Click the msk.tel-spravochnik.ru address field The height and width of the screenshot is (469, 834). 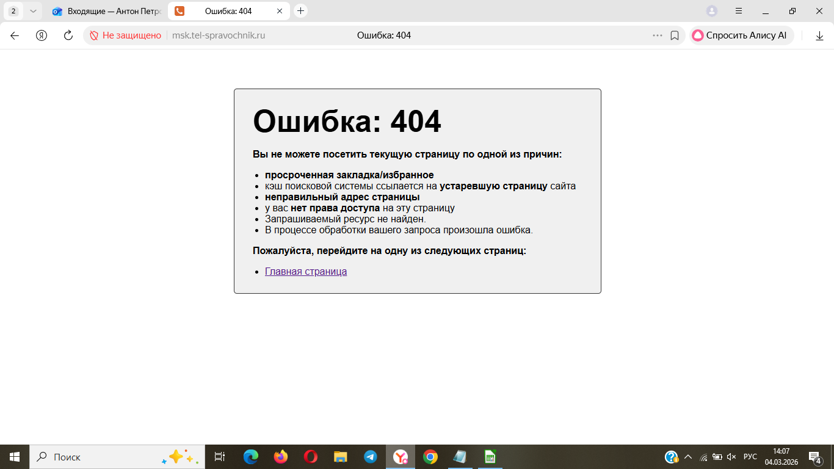[219, 35]
